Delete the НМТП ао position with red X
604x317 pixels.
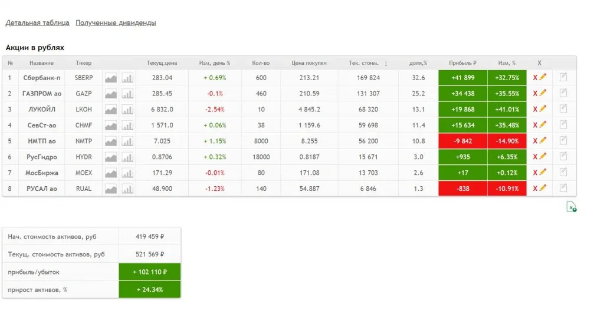click(535, 141)
